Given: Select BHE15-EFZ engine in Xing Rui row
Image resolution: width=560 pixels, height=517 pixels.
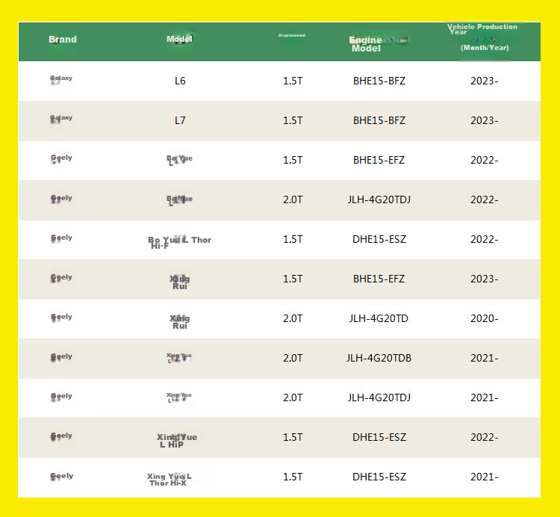Looking at the screenshot, I should point(379,279).
